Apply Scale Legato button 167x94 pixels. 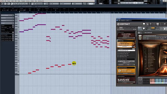13,27
